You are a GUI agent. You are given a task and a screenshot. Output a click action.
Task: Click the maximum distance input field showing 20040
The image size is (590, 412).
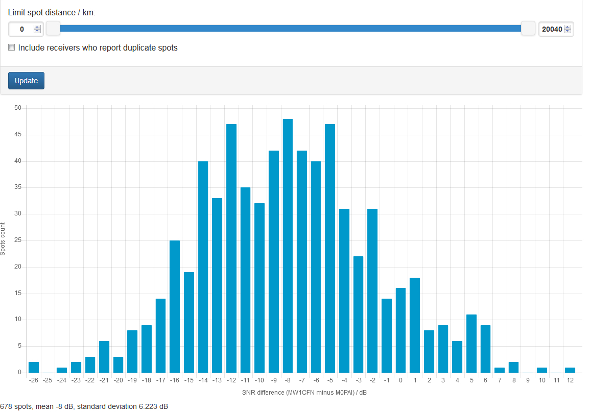[x=552, y=29]
